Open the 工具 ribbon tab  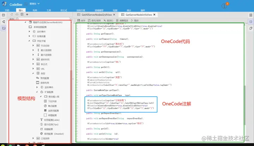point(49,10)
